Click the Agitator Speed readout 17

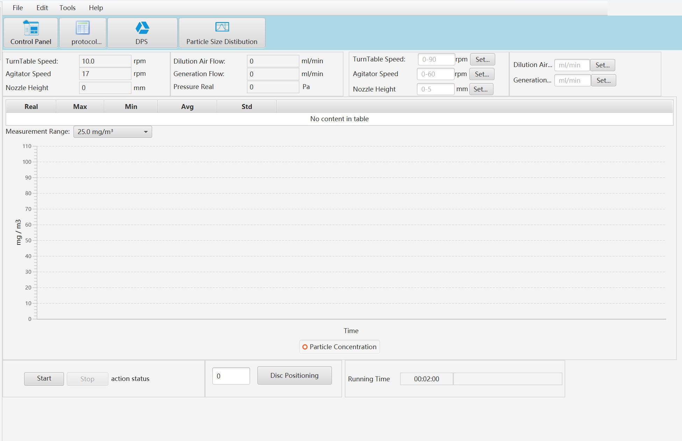(105, 74)
